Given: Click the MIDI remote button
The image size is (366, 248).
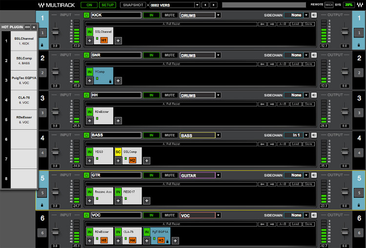Looking at the screenshot, I should pyautogui.click(x=329, y=5).
